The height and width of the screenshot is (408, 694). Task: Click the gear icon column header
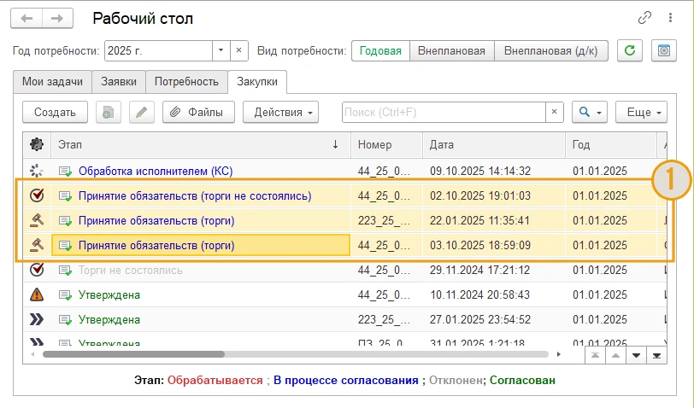[x=37, y=144]
